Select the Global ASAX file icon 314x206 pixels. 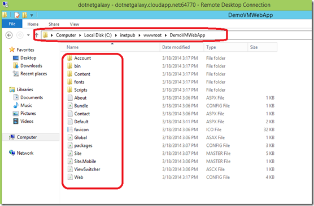(x=70, y=137)
